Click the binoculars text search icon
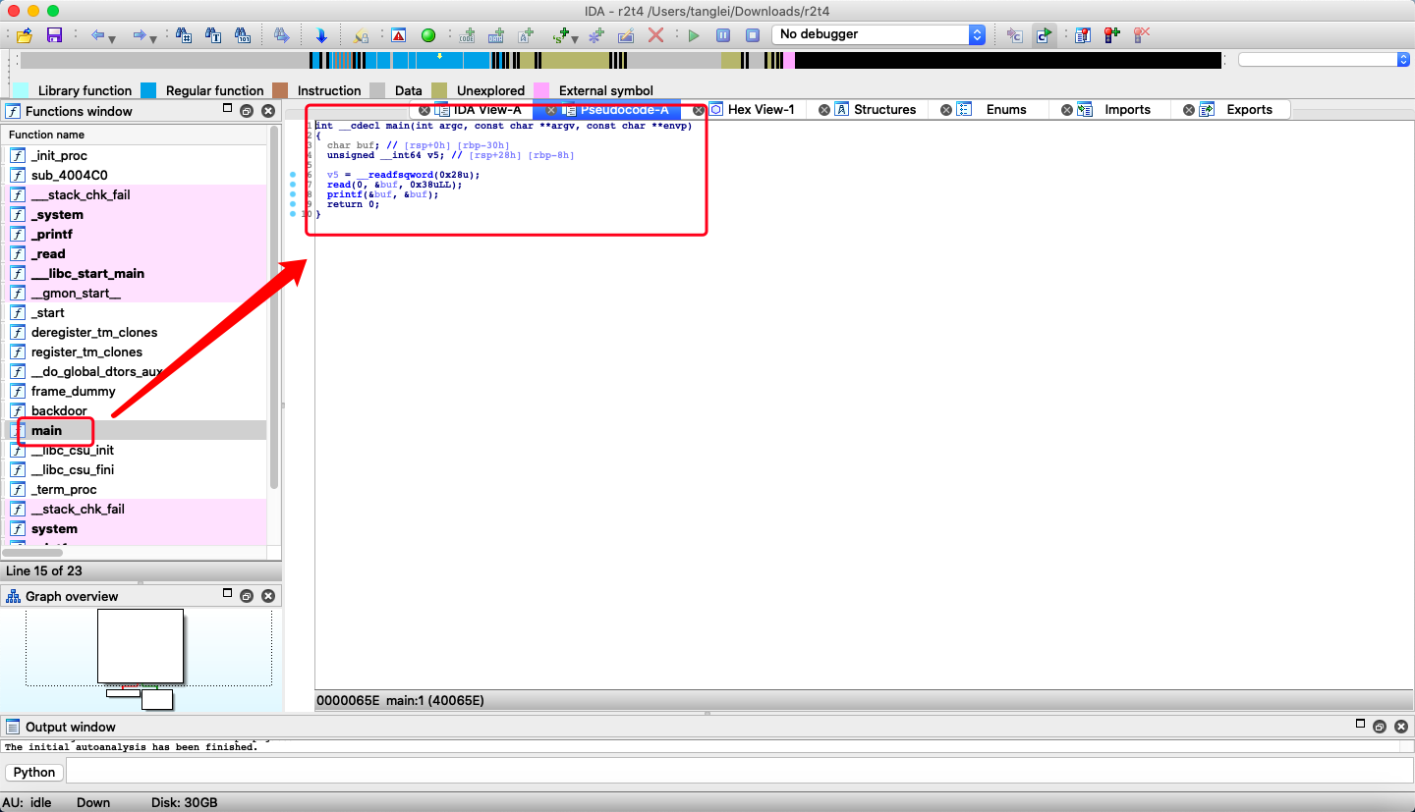This screenshot has height=812, width=1415. pyautogui.click(x=213, y=35)
